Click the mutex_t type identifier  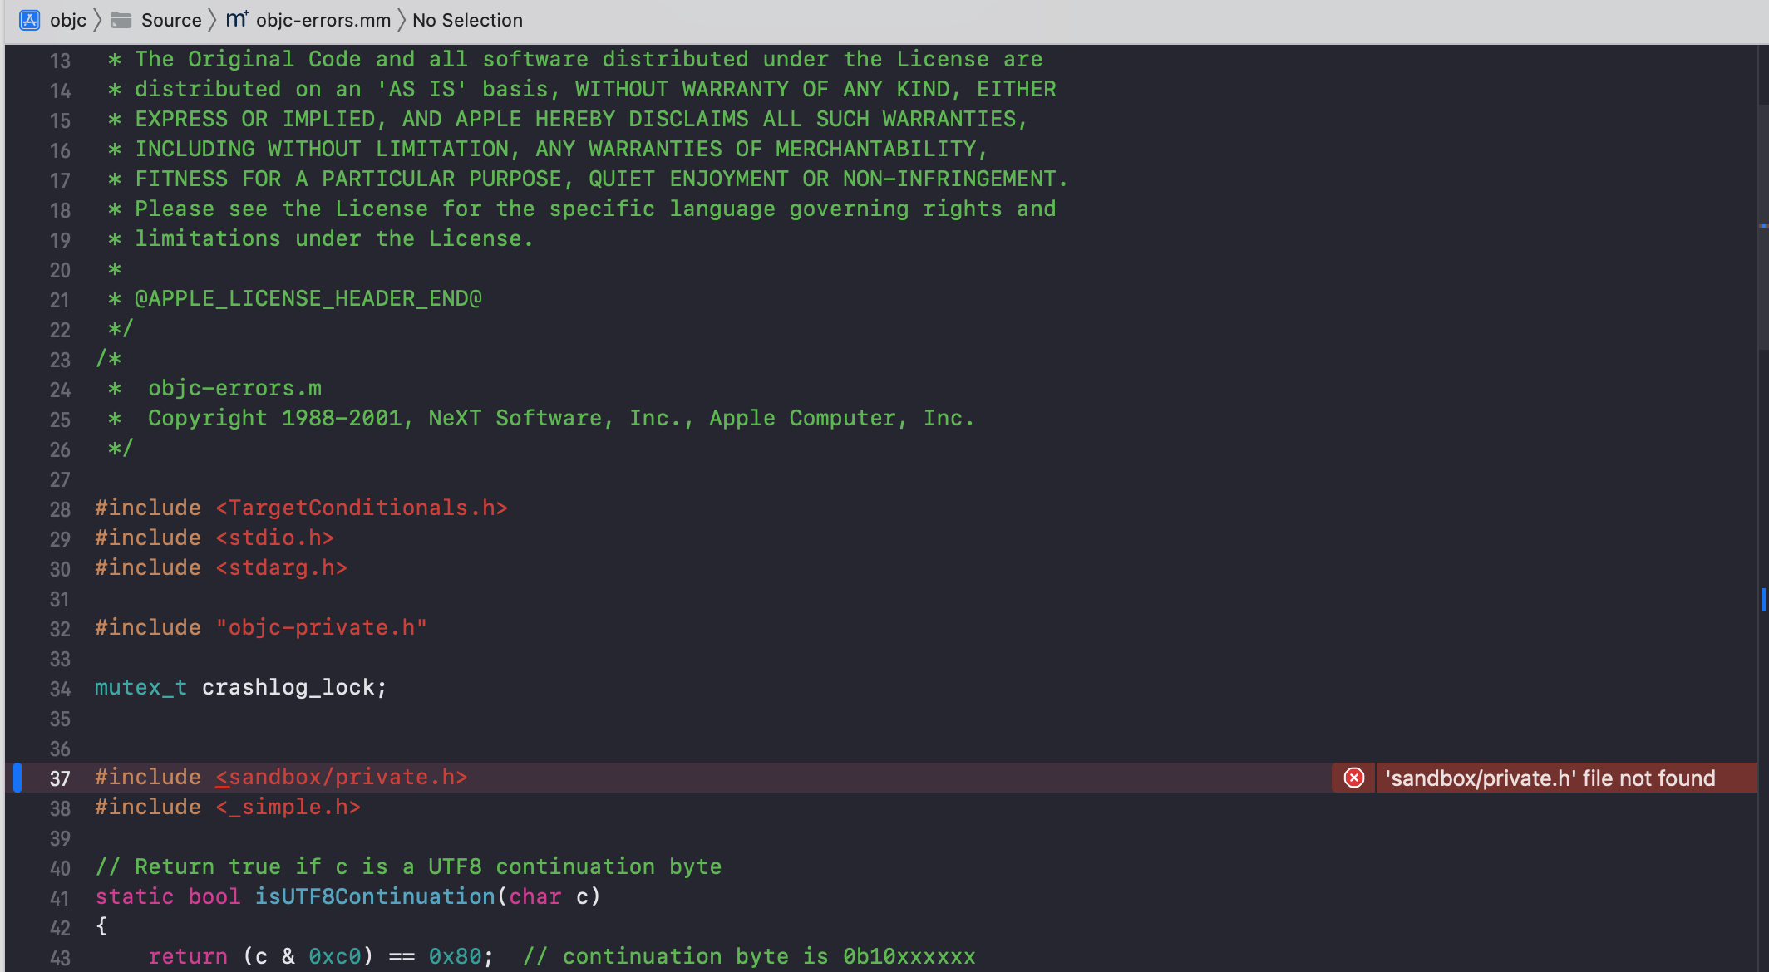(x=140, y=687)
